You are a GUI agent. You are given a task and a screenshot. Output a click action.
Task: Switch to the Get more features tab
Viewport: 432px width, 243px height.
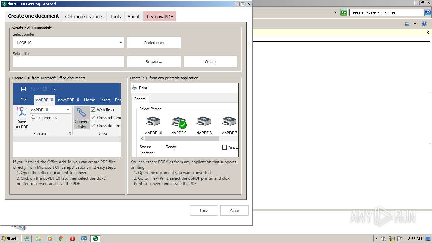click(84, 17)
